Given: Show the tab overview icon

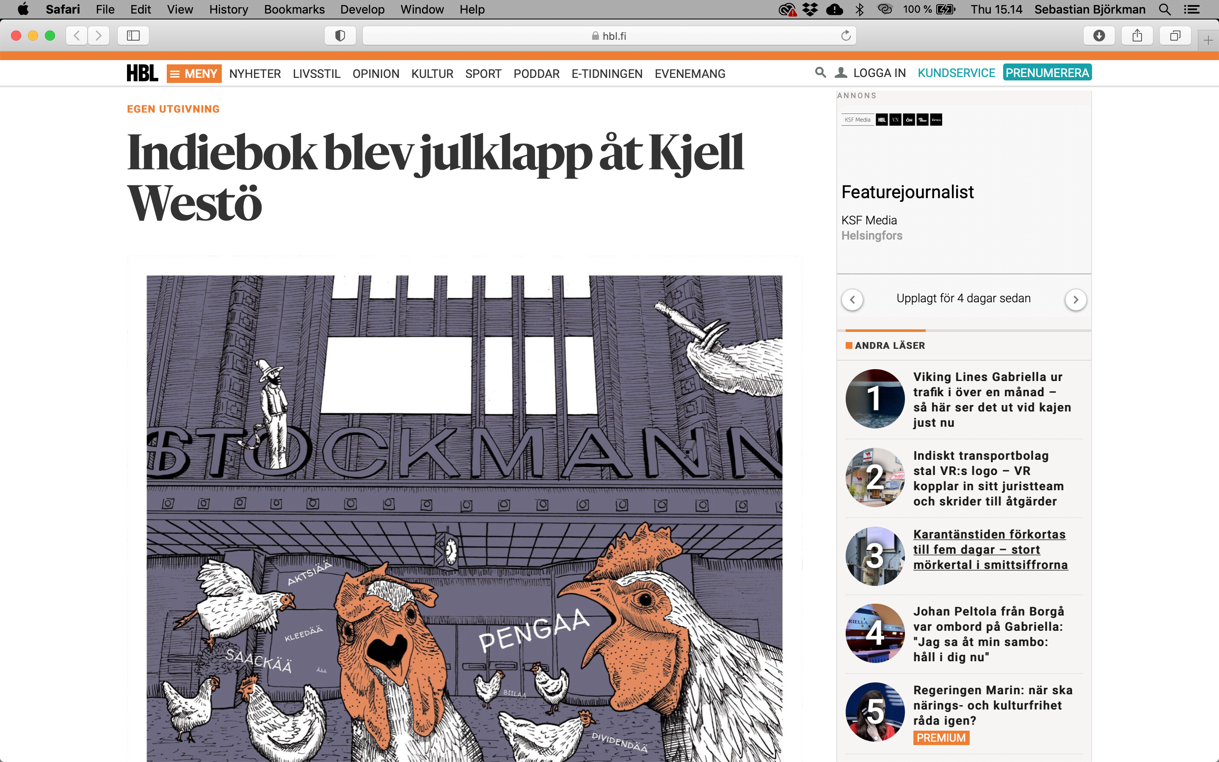Looking at the screenshot, I should [x=1175, y=36].
